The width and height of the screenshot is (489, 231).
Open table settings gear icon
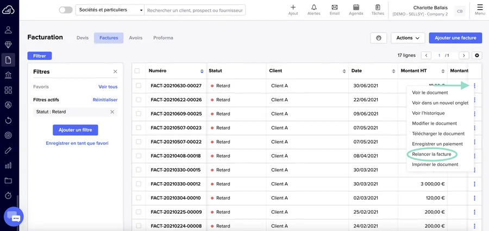pos(477,55)
